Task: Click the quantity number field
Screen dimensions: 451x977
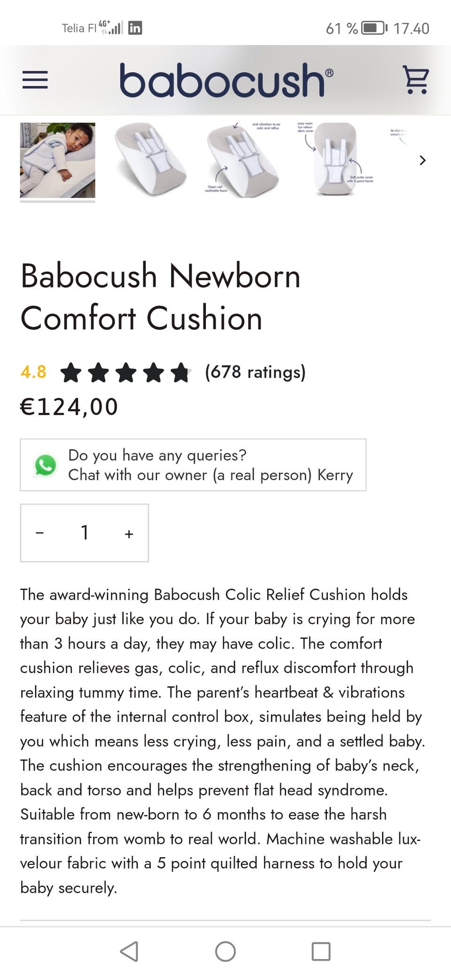Action: pos(85,533)
